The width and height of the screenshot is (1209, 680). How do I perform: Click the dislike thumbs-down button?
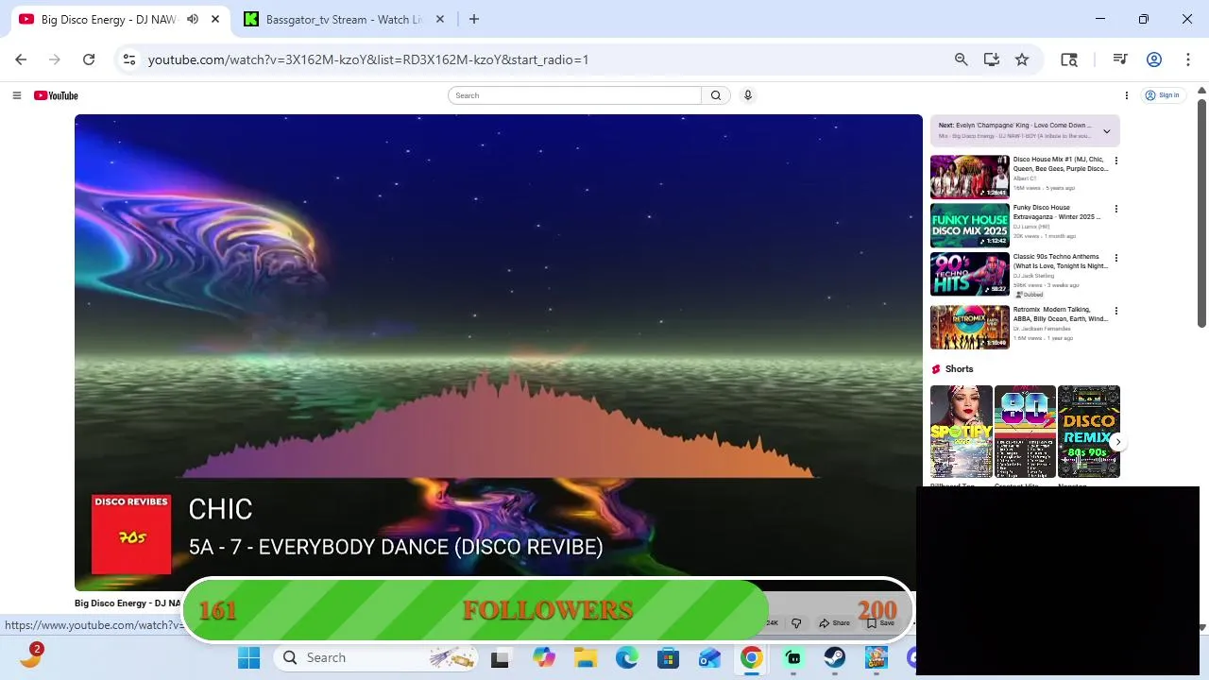tap(796, 623)
